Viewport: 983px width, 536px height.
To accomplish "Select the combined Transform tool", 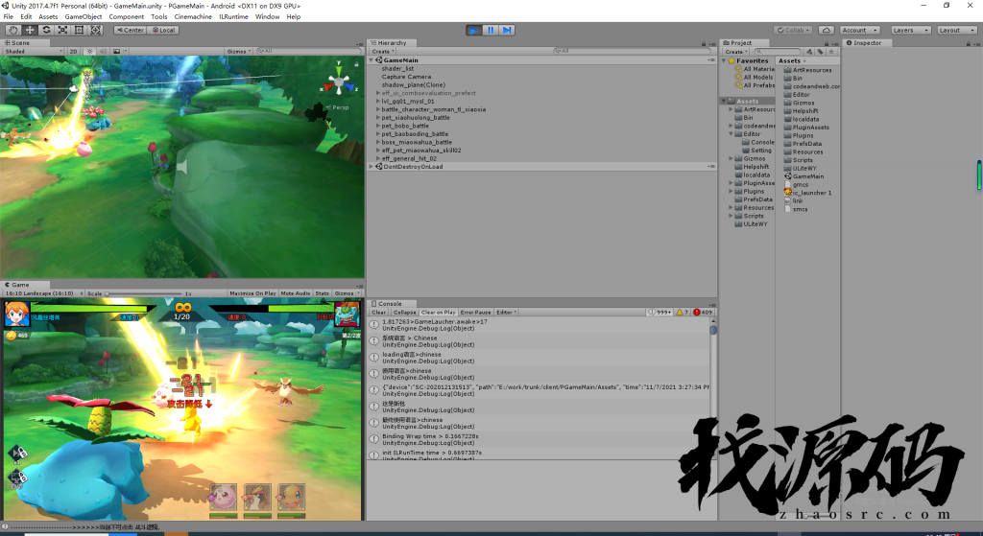I will click(95, 30).
